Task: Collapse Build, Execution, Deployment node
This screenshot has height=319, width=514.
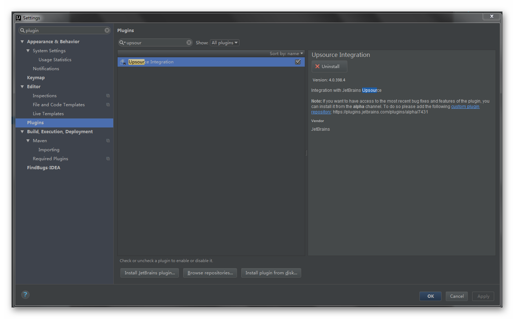Action: [22, 132]
